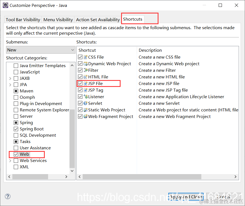Open the Submenus New dropdown
The image size is (245, 206).
coord(41,50)
